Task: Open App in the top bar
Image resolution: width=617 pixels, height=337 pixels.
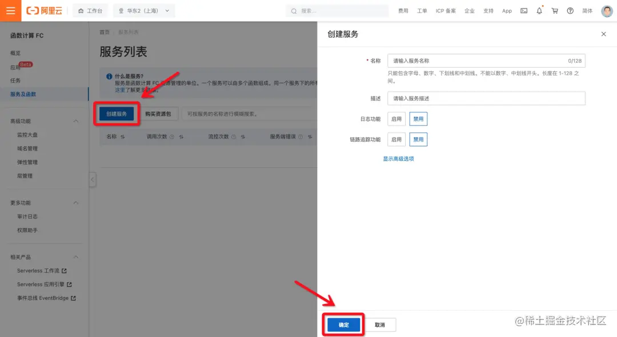Action: point(507,11)
